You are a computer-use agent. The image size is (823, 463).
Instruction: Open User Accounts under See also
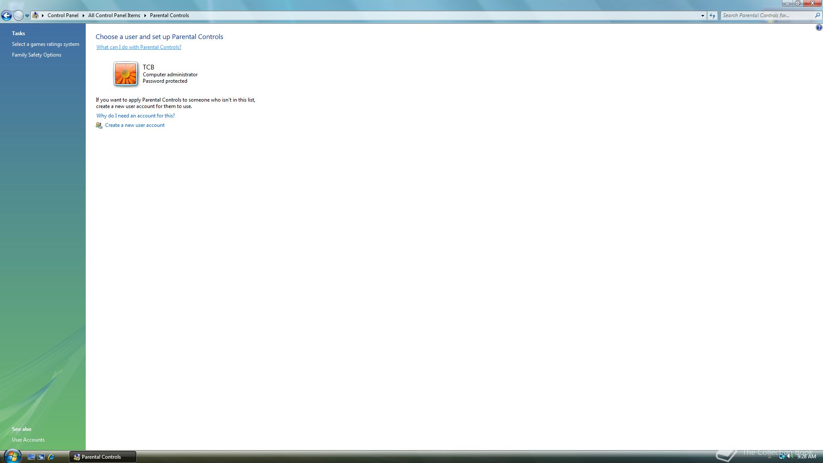point(28,440)
